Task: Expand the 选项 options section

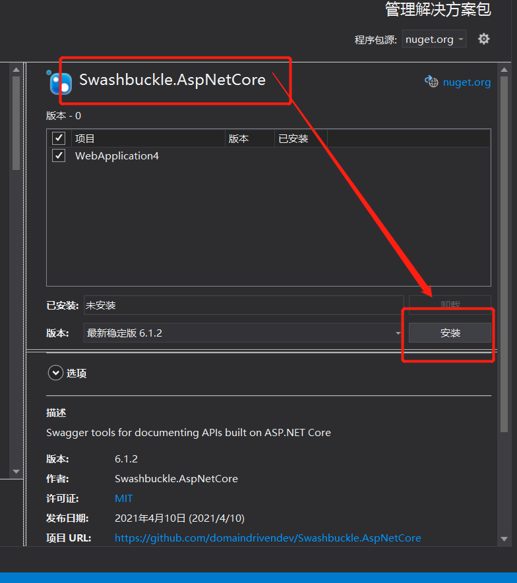Action: click(x=55, y=373)
